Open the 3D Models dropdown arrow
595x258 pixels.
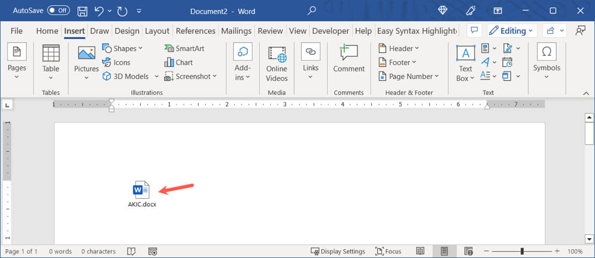pyautogui.click(x=157, y=76)
